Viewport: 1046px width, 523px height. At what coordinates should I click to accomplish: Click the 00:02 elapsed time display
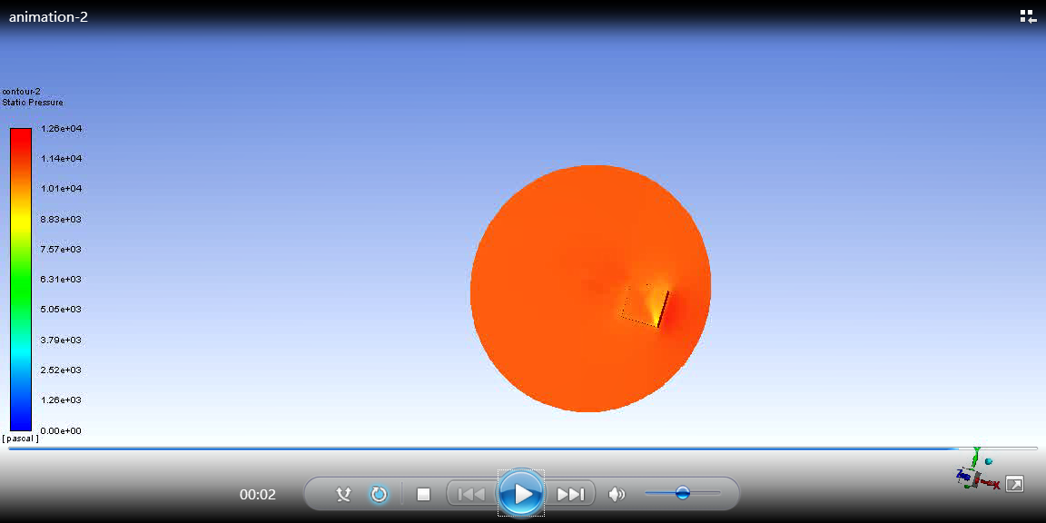click(259, 494)
